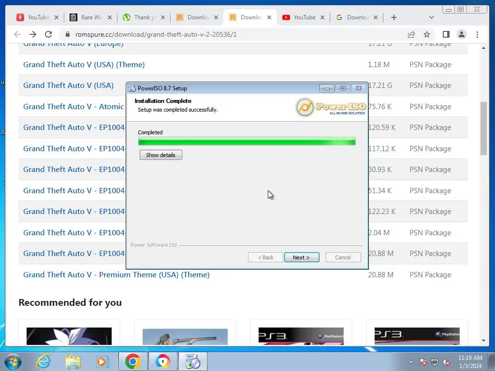Bookmark this page with star icon

click(x=427, y=34)
